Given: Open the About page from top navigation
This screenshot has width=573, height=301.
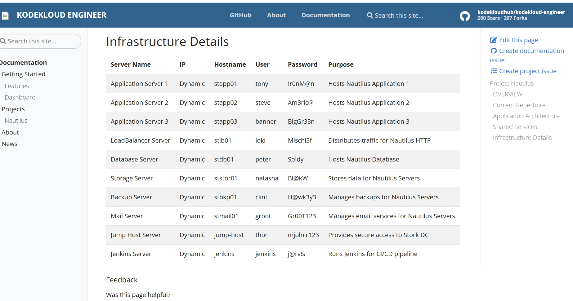Looking at the screenshot, I should point(276,15).
